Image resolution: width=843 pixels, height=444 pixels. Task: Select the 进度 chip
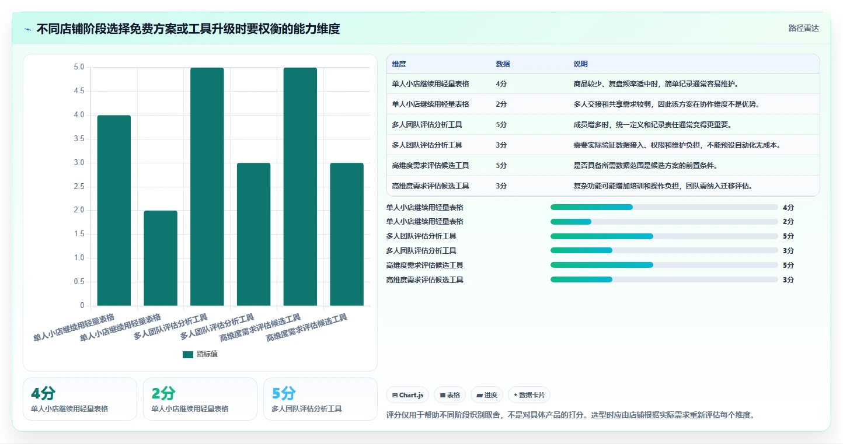pos(487,395)
